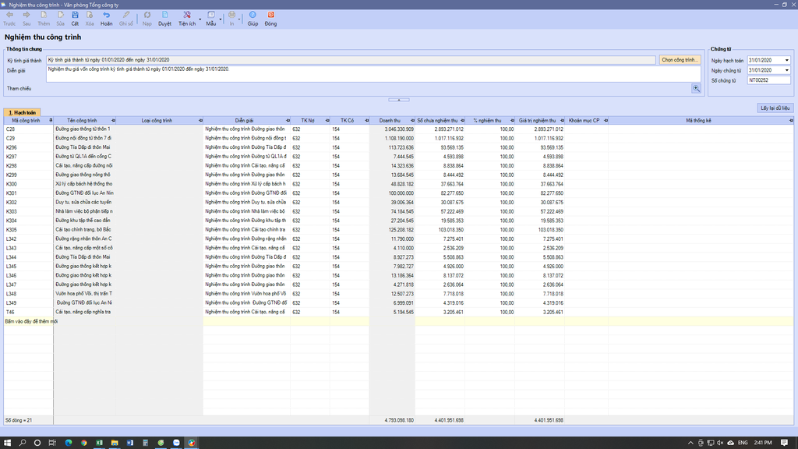The width and height of the screenshot is (798, 449).
Task: Click Doanh thu total 4.793.098.180
Action: click(x=399, y=420)
